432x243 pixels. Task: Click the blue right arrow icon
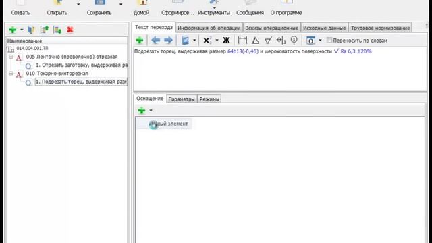pos(168,40)
